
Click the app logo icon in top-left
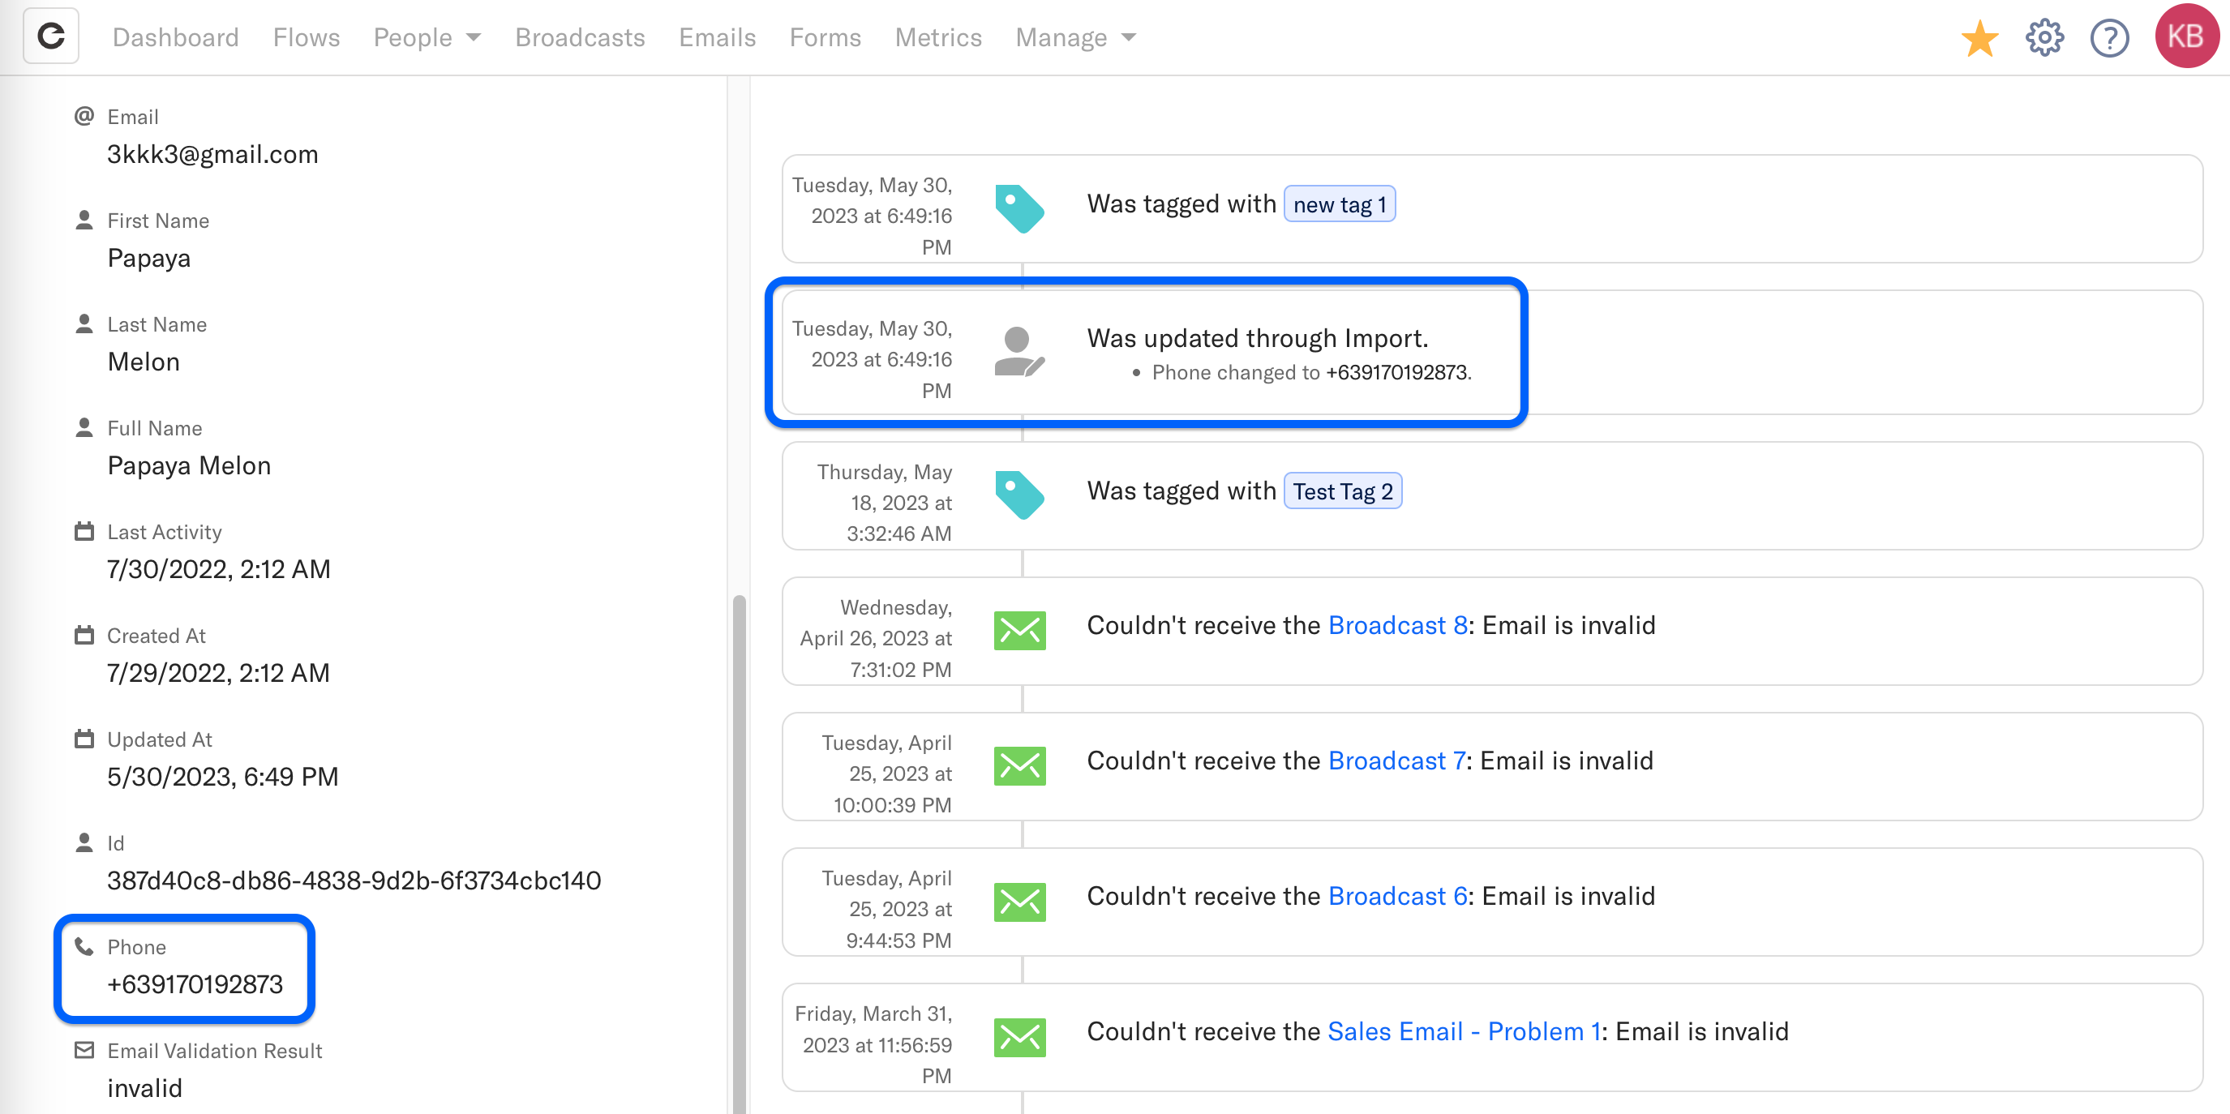point(51,36)
